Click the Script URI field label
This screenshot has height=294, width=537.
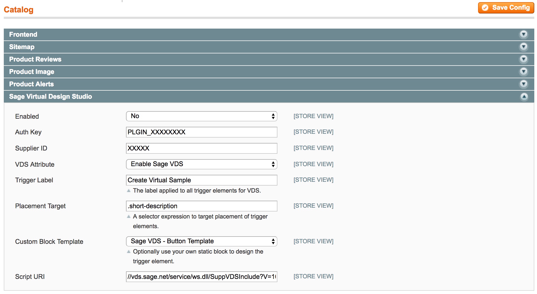click(30, 277)
